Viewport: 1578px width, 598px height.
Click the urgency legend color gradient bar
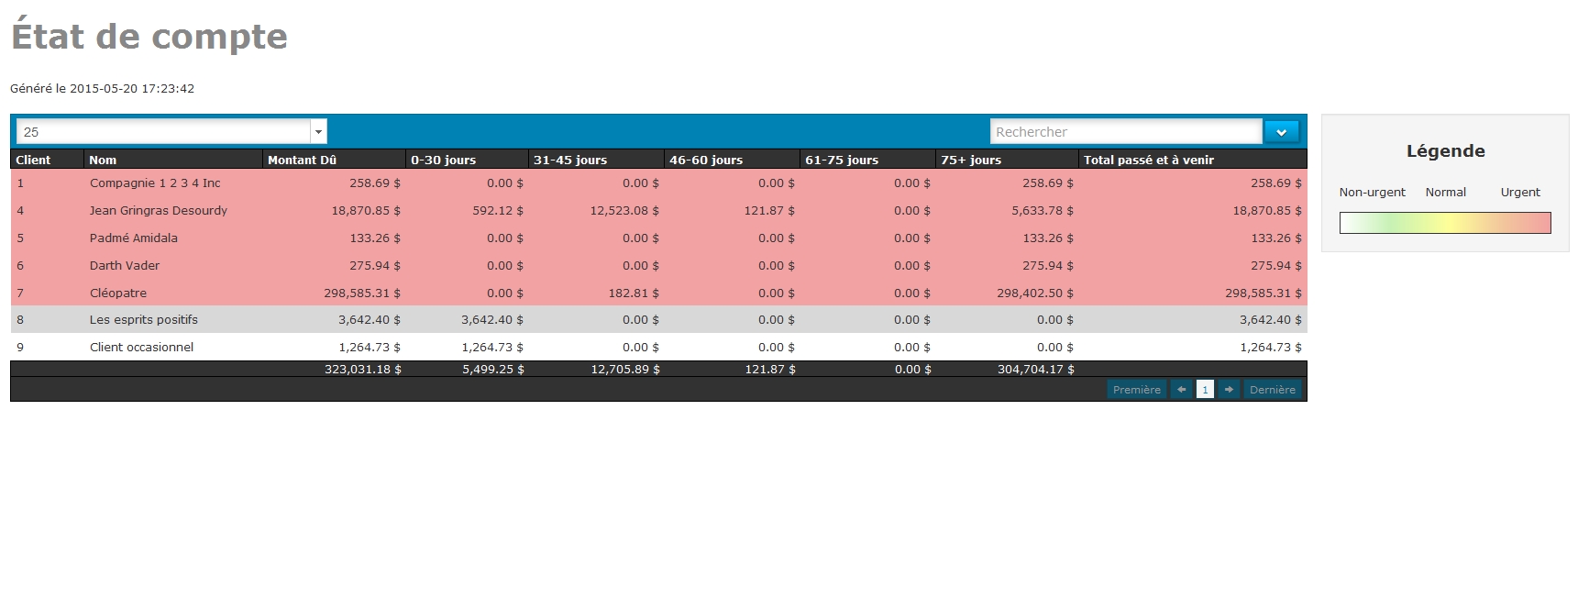(x=1444, y=223)
